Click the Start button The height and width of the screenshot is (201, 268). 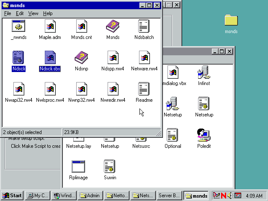[x=12, y=196]
